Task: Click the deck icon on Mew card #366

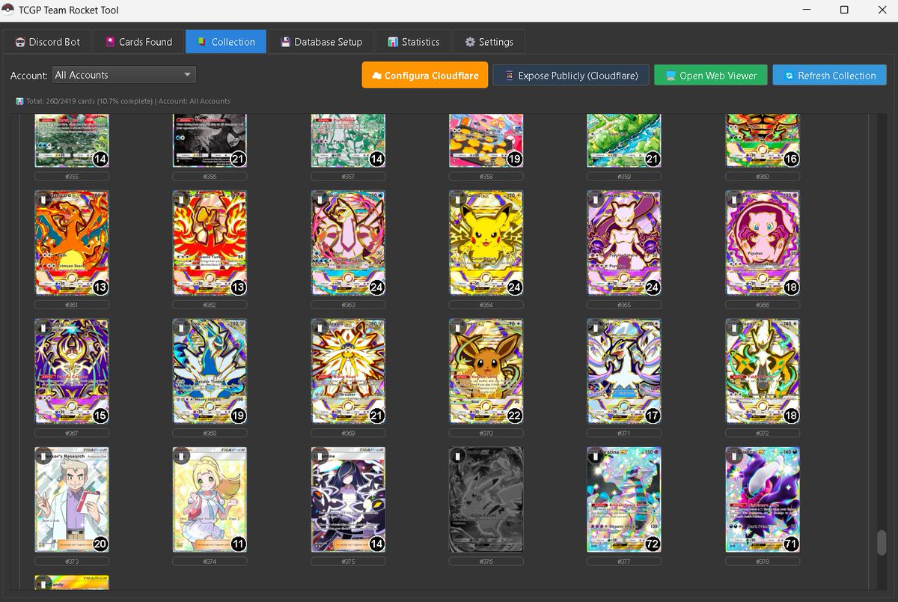Action: click(733, 200)
